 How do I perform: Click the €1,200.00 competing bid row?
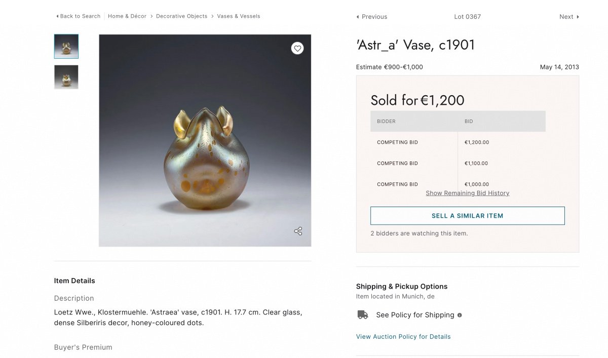point(476,142)
